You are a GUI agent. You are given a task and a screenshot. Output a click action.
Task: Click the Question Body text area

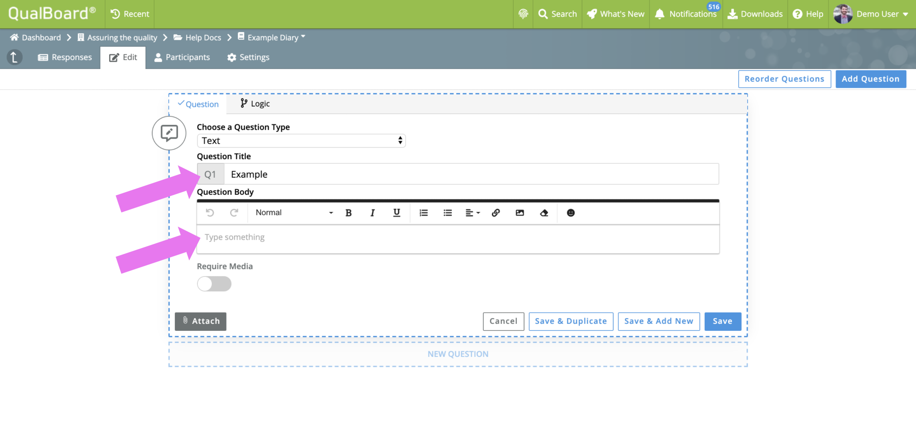tap(458, 239)
